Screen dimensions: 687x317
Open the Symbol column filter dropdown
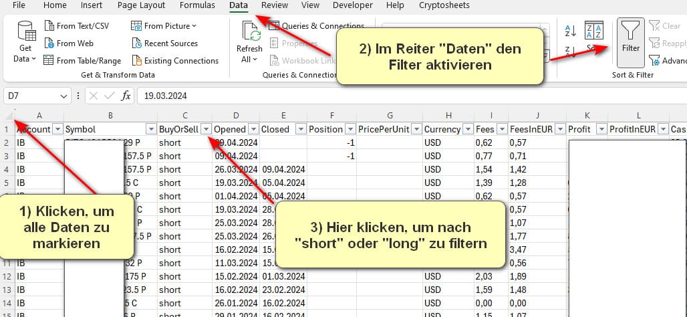[151, 129]
